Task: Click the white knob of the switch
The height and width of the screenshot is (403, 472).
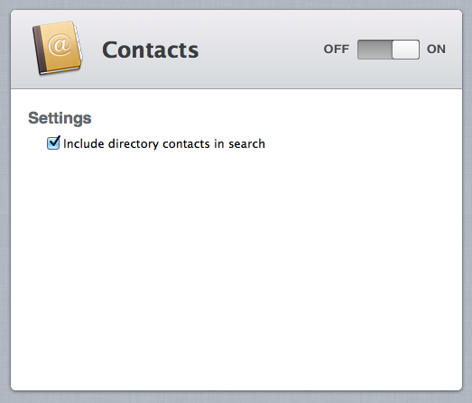Action: click(x=405, y=50)
